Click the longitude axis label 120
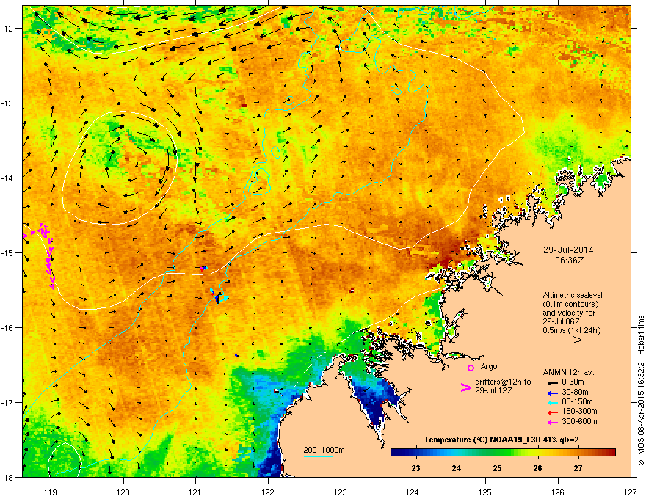646x499 pixels. point(123,492)
